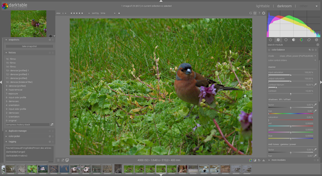Adjust the input saturation slider
322x176 pixels.
[x=291, y=74]
